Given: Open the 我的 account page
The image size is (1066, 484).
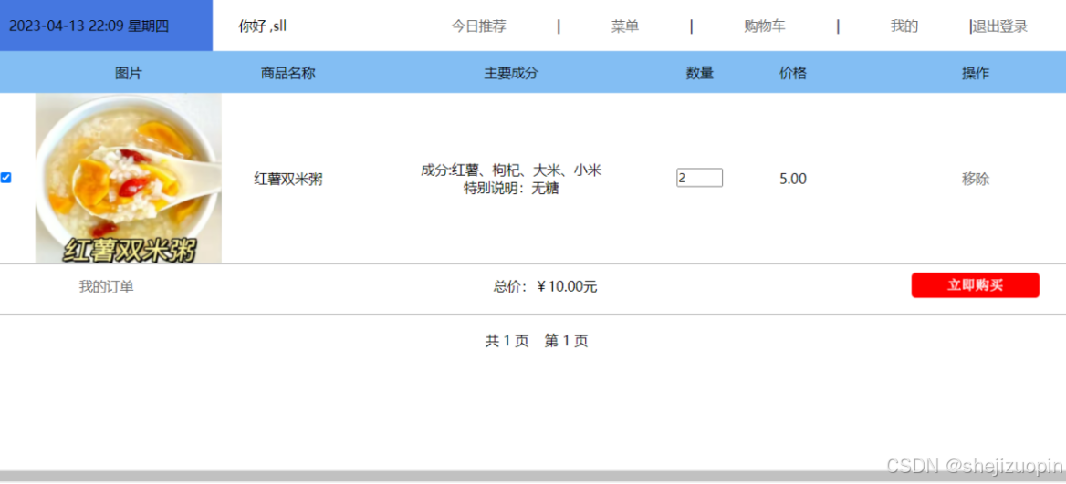Looking at the screenshot, I should point(904,26).
